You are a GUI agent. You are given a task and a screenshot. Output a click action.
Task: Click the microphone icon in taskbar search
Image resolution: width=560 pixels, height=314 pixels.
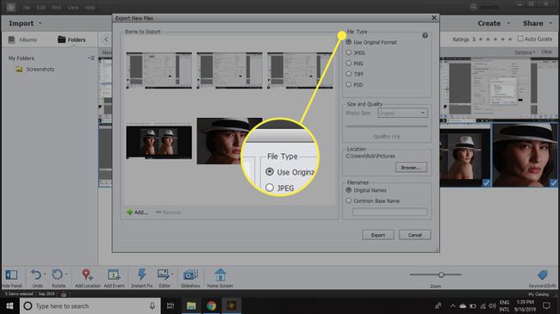(152, 305)
